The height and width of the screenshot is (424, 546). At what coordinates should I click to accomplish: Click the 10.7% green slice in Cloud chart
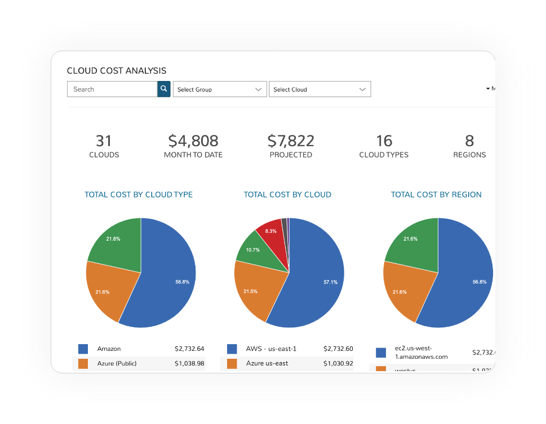point(254,250)
